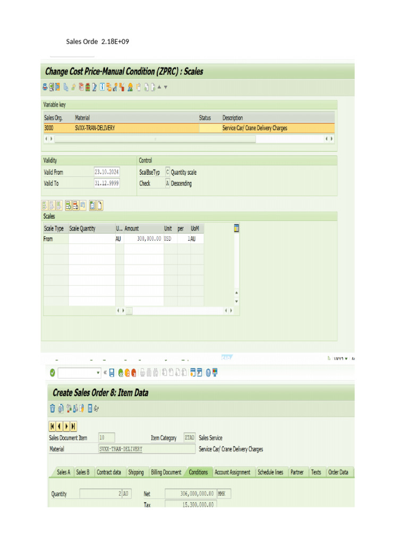Image resolution: width=408 pixels, height=544 pixels.
Task: Select the 3000 Sales Org. row
Action: 189,128
